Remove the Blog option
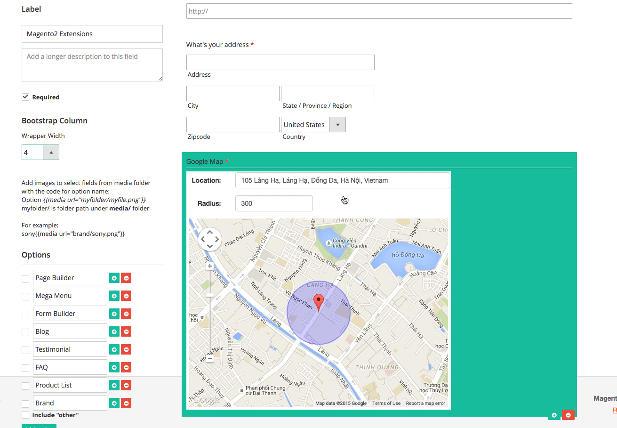 tap(126, 331)
